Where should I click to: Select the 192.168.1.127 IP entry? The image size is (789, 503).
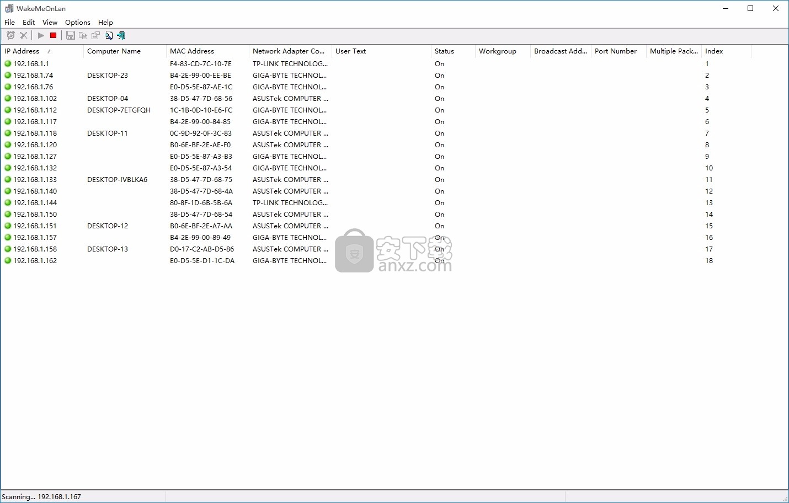pyautogui.click(x=35, y=156)
